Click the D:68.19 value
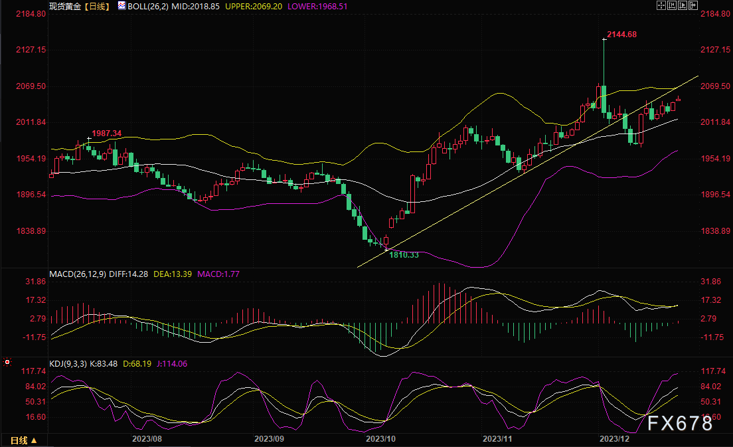This screenshot has width=733, height=447. coord(137,364)
